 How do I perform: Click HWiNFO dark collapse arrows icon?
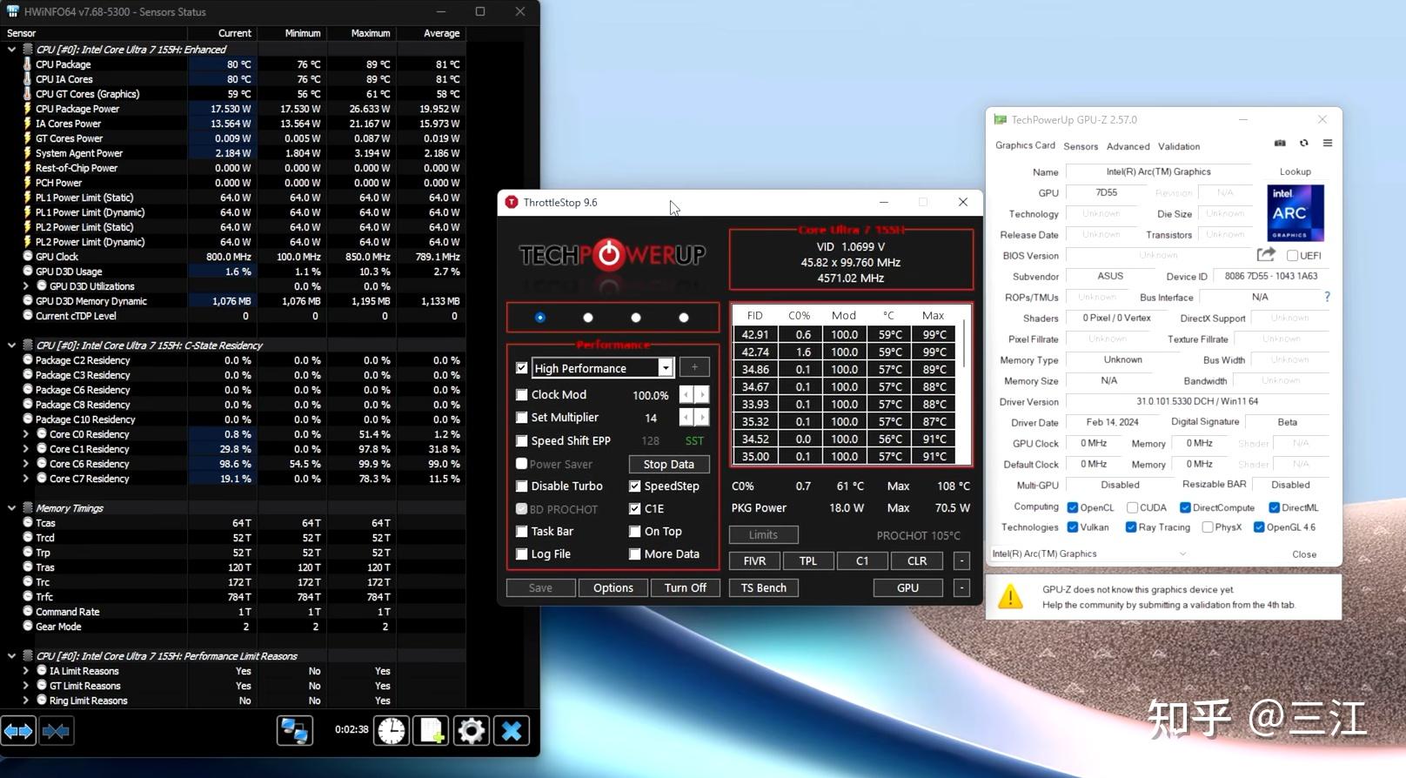coord(56,731)
